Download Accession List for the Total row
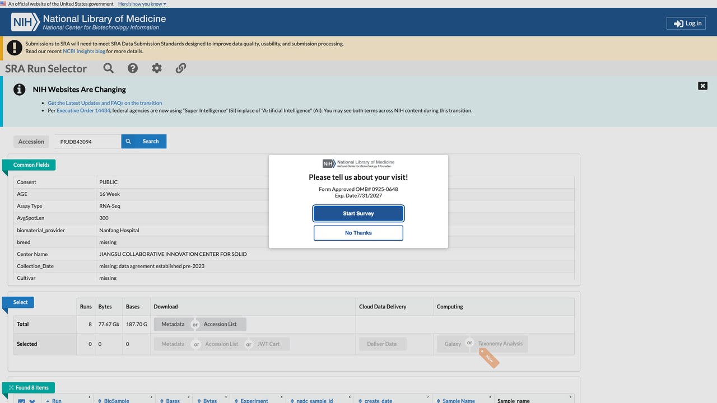The width and height of the screenshot is (717, 403). [221, 324]
